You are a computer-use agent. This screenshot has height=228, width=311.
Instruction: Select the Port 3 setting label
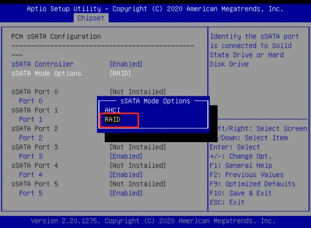pyautogui.click(x=31, y=156)
